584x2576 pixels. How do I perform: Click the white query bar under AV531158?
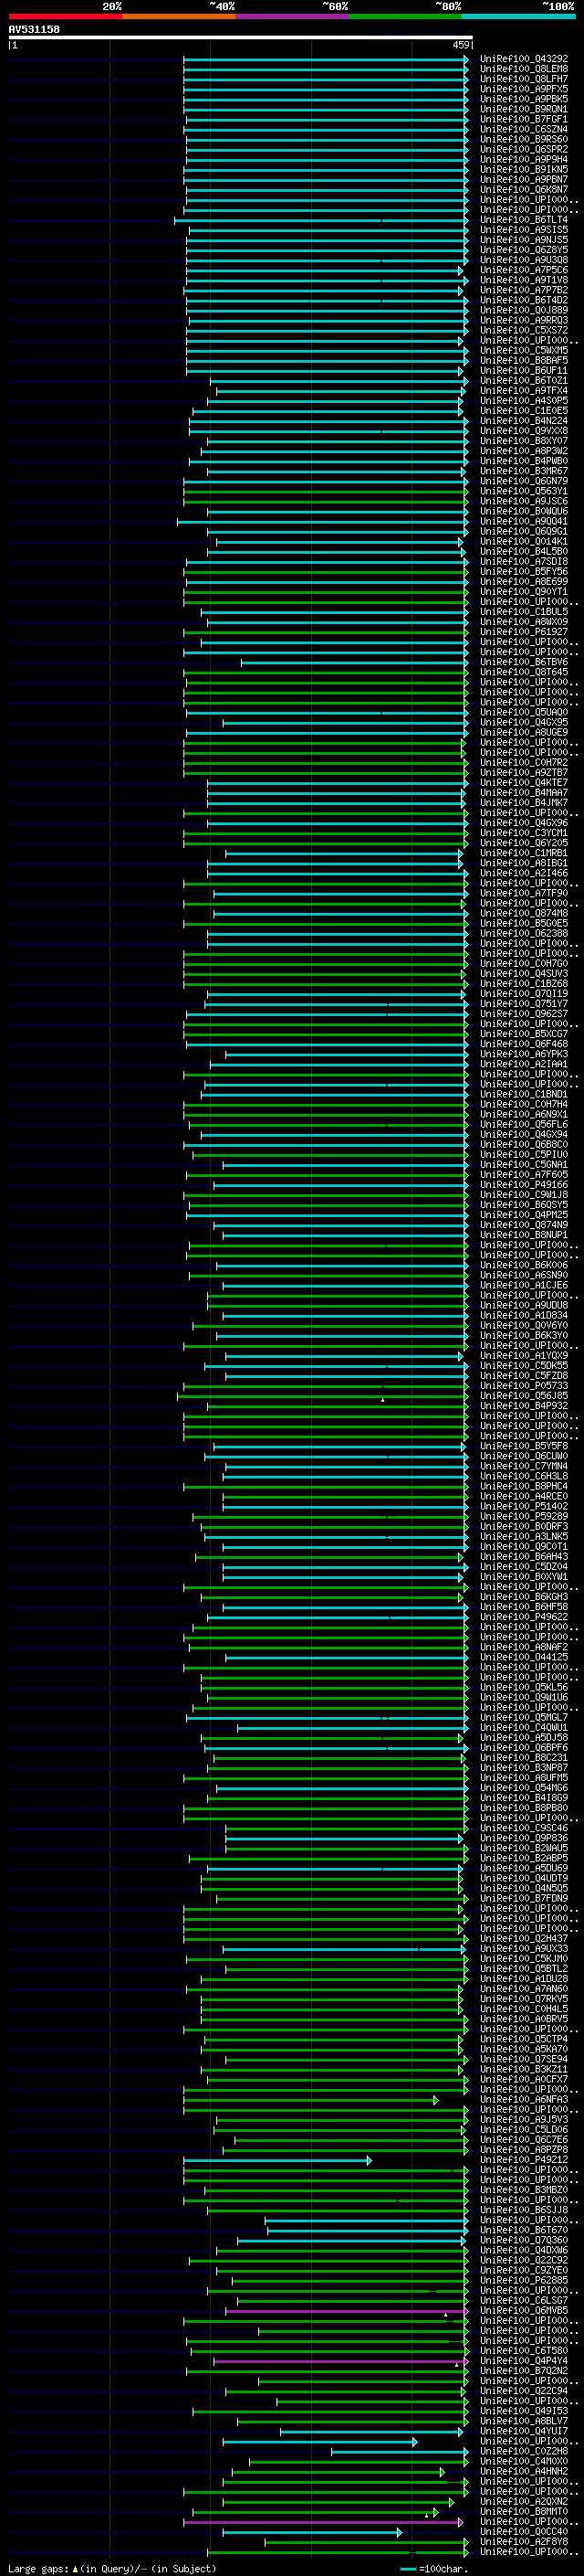coord(241,38)
